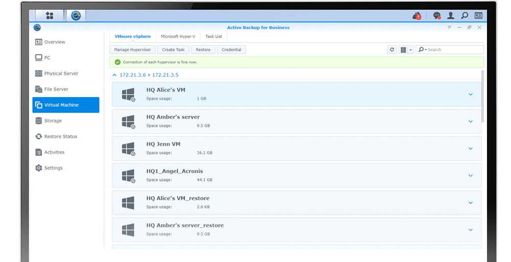Click the VM list vertical scrollbar
This screenshot has width=511, height=262.
(x=483, y=97)
